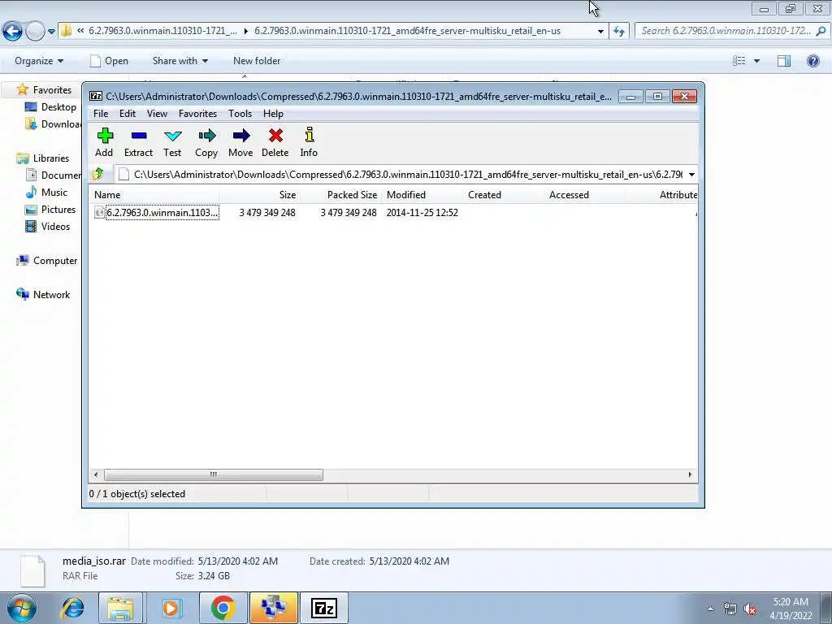The height and width of the screenshot is (624, 832).
Task: Select Pictures library in navigation pane
Action: pos(58,210)
